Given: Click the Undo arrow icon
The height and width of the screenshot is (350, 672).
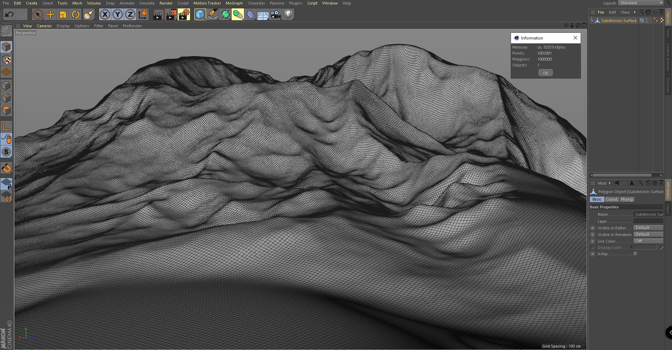Looking at the screenshot, I should point(9,14).
